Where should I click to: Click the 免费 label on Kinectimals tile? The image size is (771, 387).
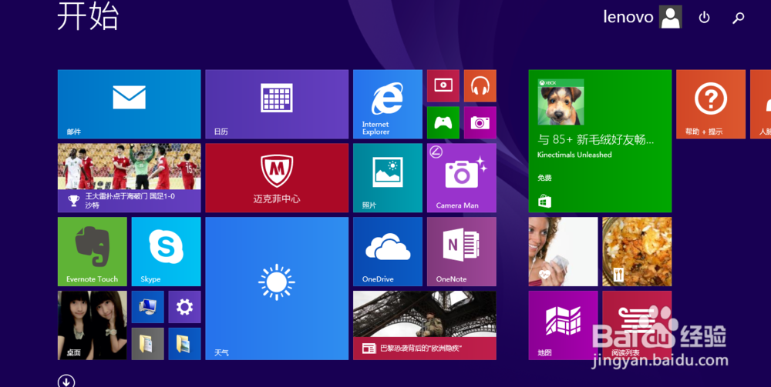544,178
